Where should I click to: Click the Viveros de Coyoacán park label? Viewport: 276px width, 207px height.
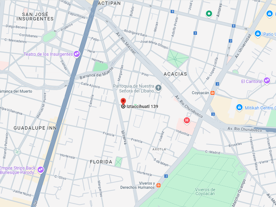(x=205, y=192)
